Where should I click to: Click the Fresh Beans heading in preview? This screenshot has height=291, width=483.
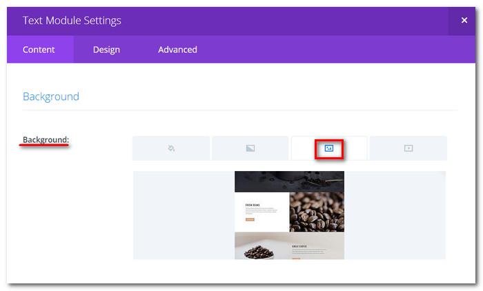[251, 205]
